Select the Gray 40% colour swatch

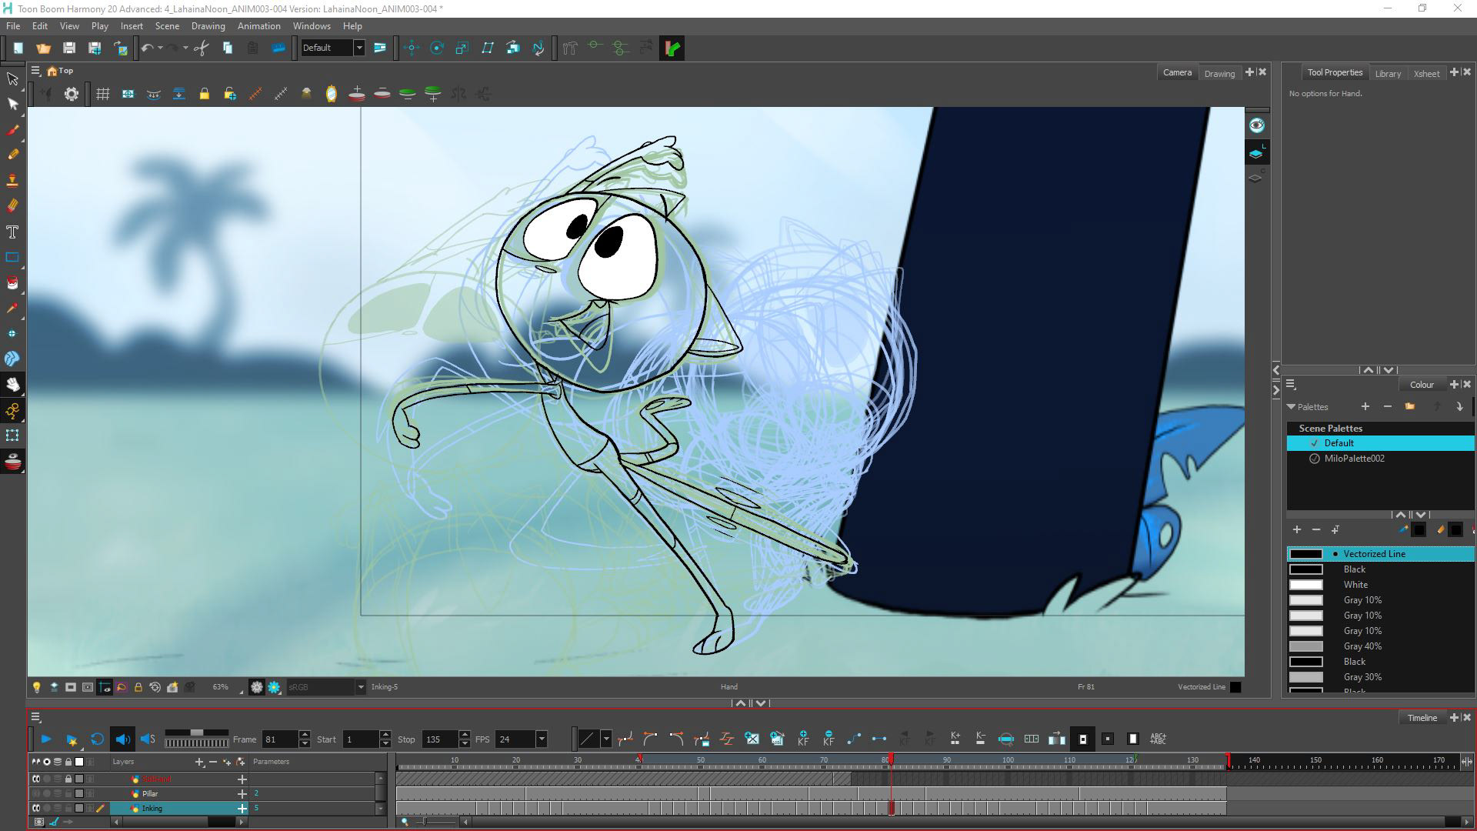coord(1381,646)
